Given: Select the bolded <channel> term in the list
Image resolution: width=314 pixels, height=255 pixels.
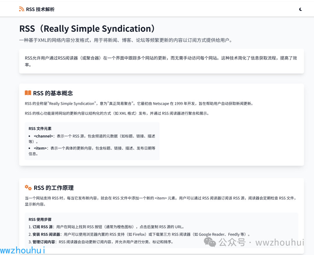Looking at the screenshot, I should [44, 136].
